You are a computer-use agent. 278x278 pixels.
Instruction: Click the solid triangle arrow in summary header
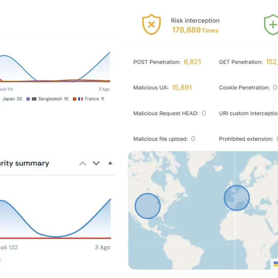click(110, 163)
